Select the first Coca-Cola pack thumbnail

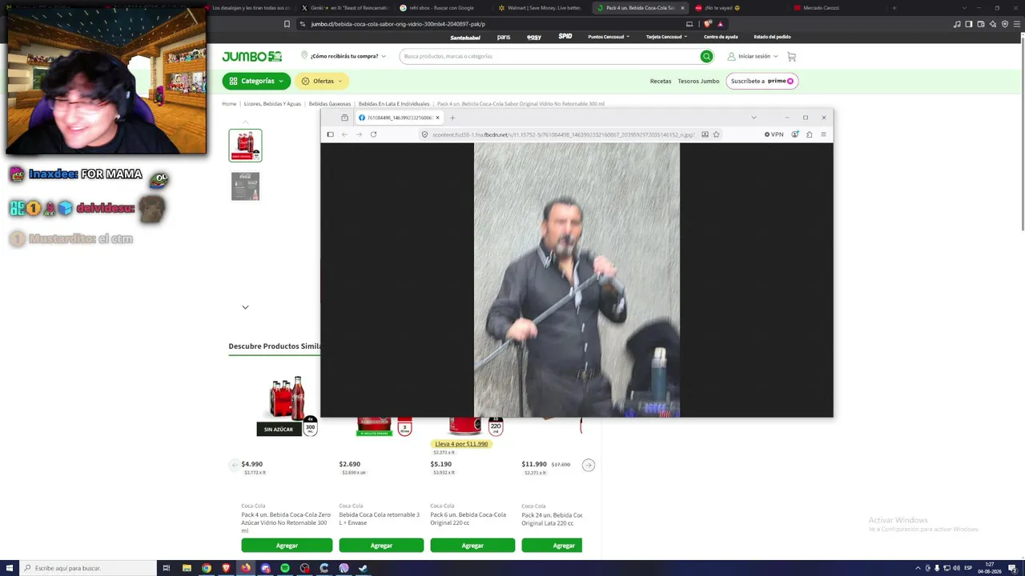coord(245,145)
